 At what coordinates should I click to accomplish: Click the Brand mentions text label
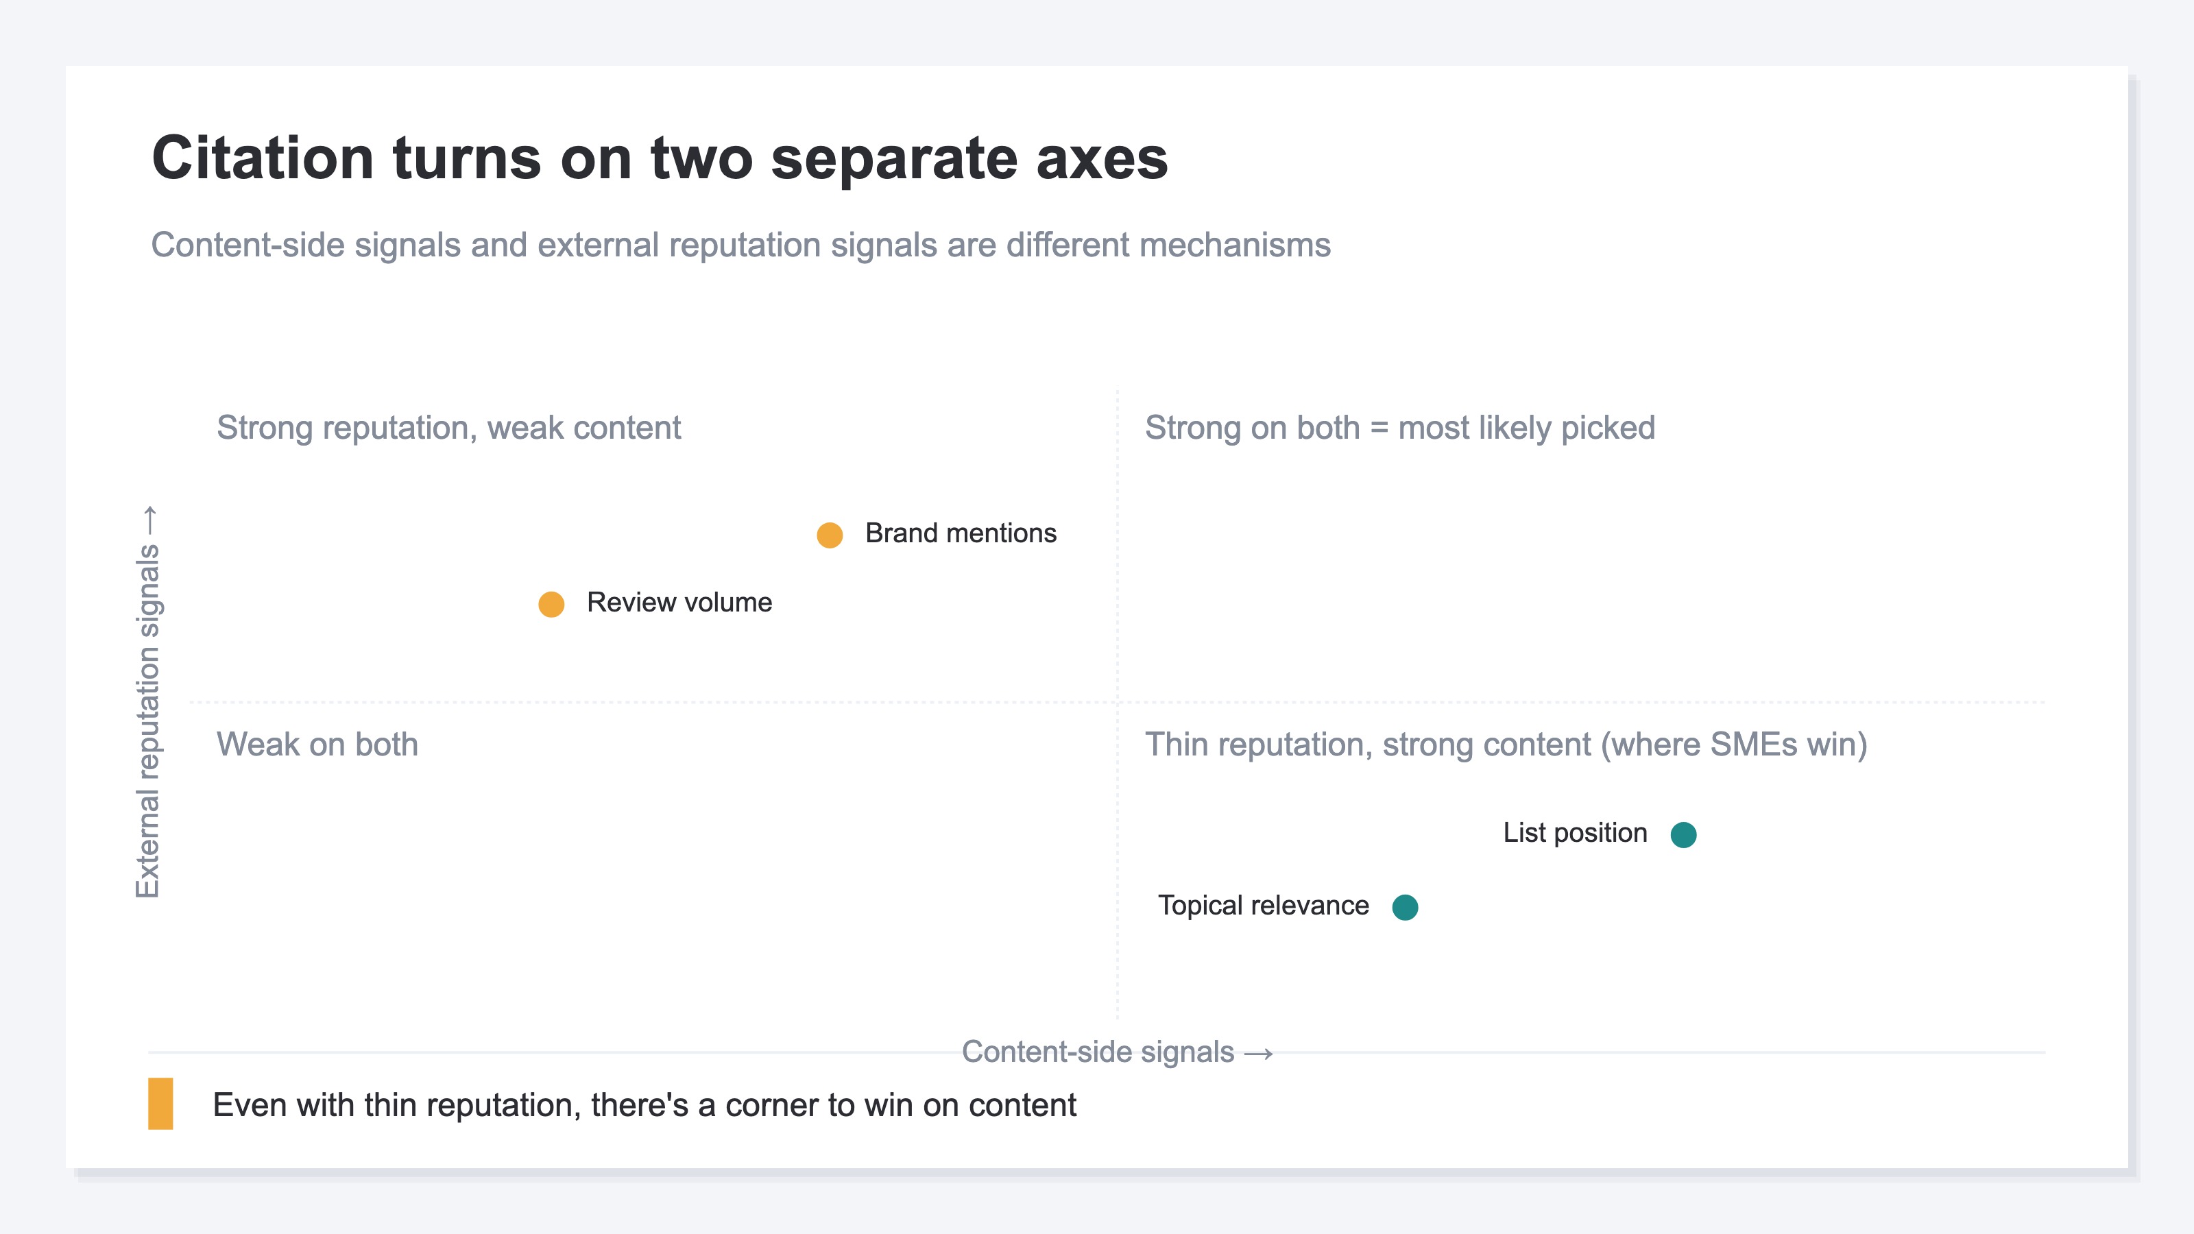pos(961,533)
